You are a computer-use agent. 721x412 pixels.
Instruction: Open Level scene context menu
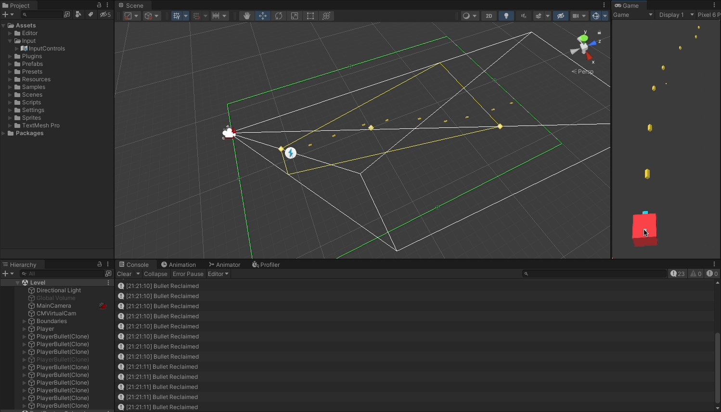(108, 283)
